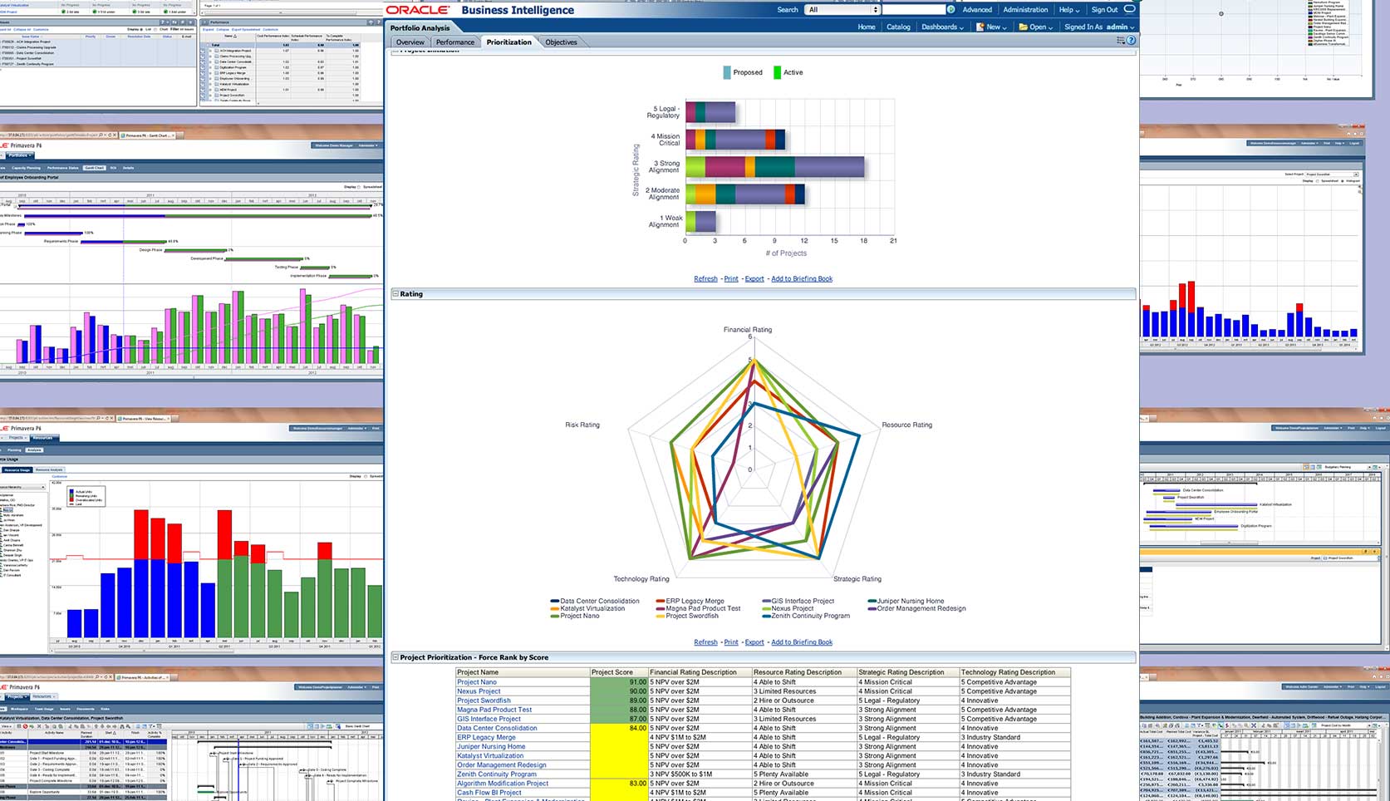The height and width of the screenshot is (801, 1390).
Task: Click the blue help question mark icon
Action: pos(1131,41)
